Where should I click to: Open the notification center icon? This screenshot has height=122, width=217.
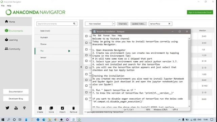(x=212, y=120)
